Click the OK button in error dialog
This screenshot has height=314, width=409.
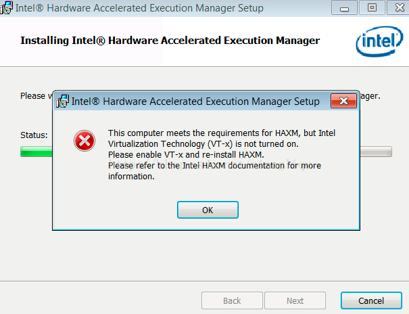(208, 210)
